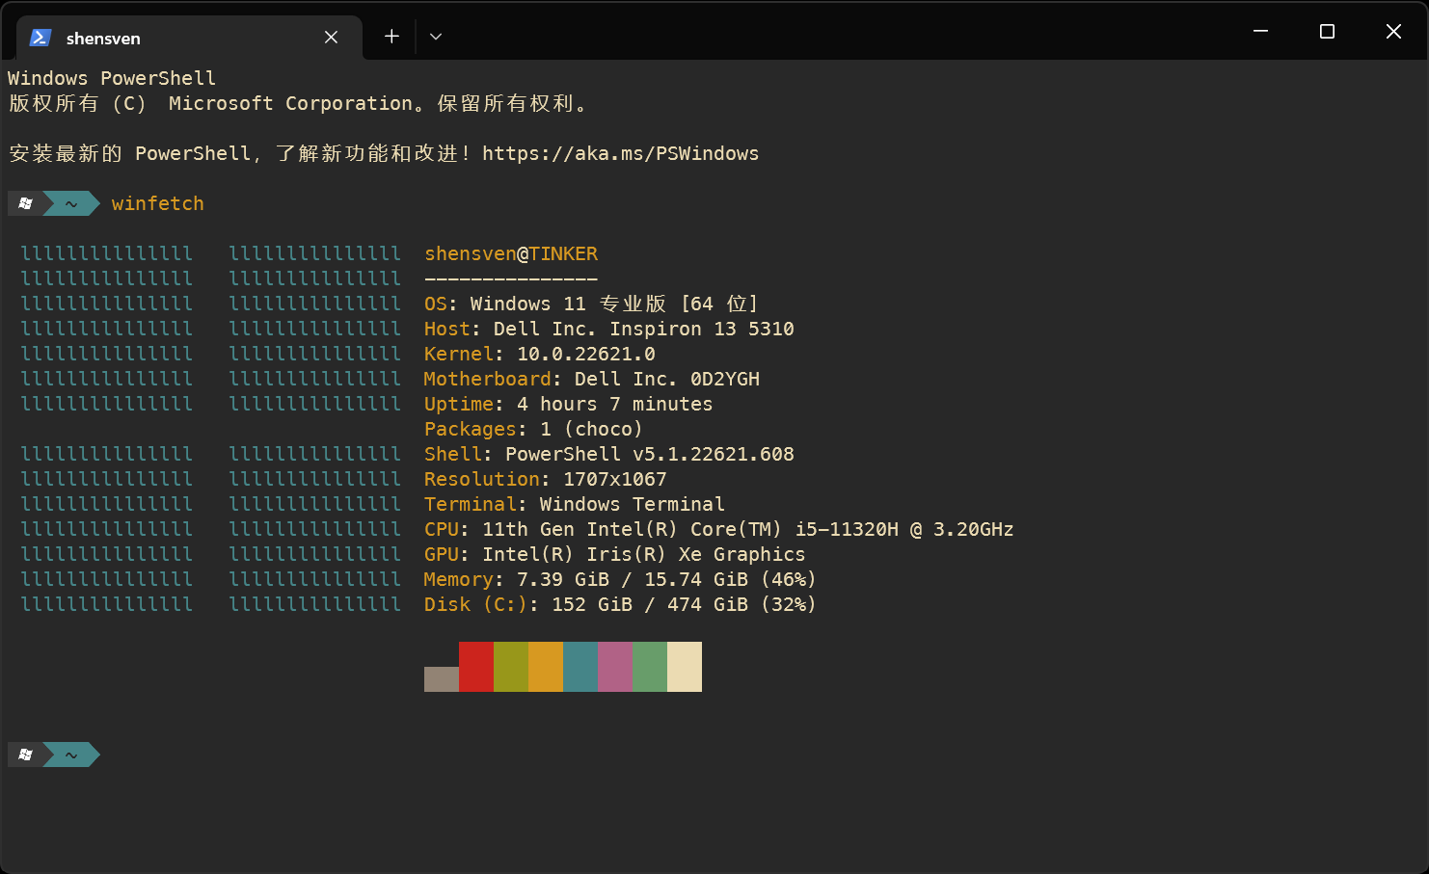Click the light green color block
The width and height of the screenshot is (1429, 874).
tap(650, 667)
